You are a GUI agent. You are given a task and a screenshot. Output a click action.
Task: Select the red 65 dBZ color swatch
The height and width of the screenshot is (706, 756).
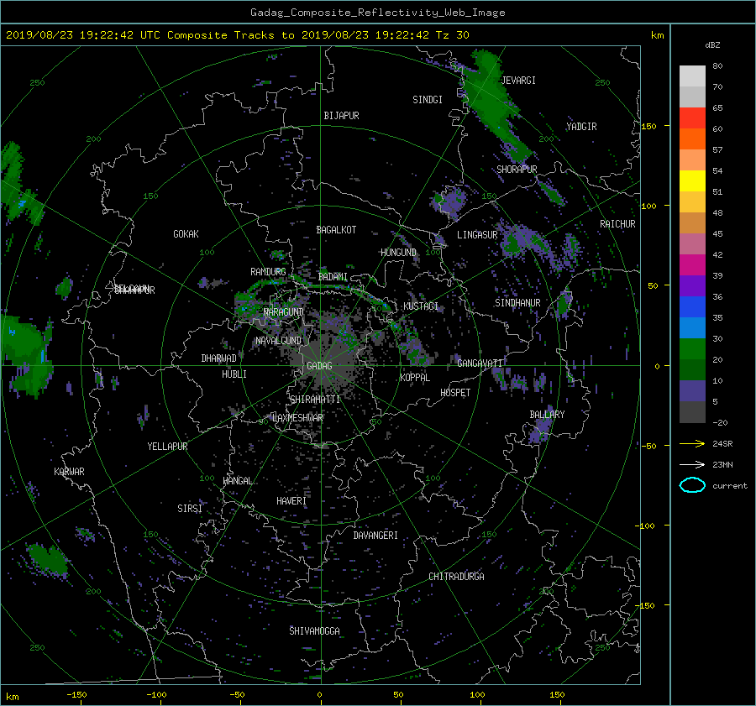tap(692, 118)
